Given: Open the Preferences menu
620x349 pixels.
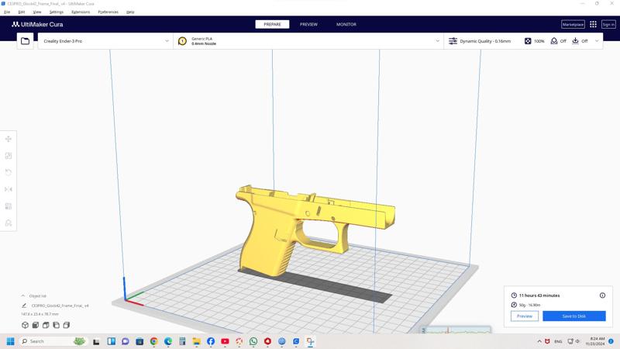Looking at the screenshot, I should point(108,12).
